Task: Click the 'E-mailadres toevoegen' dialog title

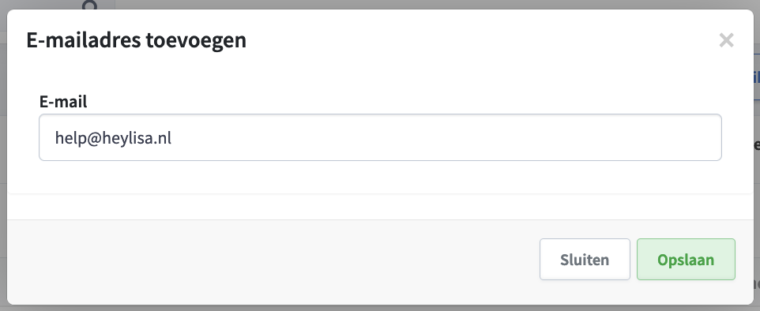Action: 136,40
